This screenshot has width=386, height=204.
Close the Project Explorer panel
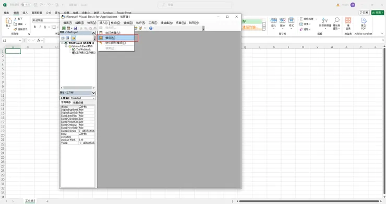[93, 33]
